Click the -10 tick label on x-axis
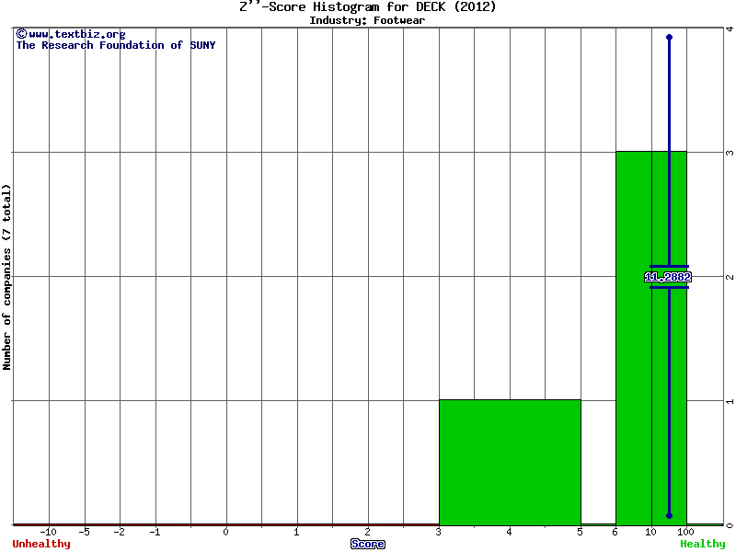This screenshot has width=736, height=552. [49, 532]
